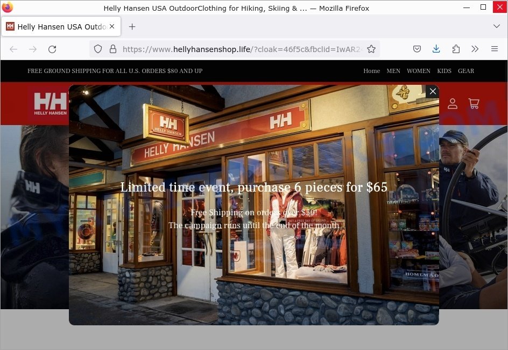
Task: Open the MEN menu
Action: tap(393, 71)
